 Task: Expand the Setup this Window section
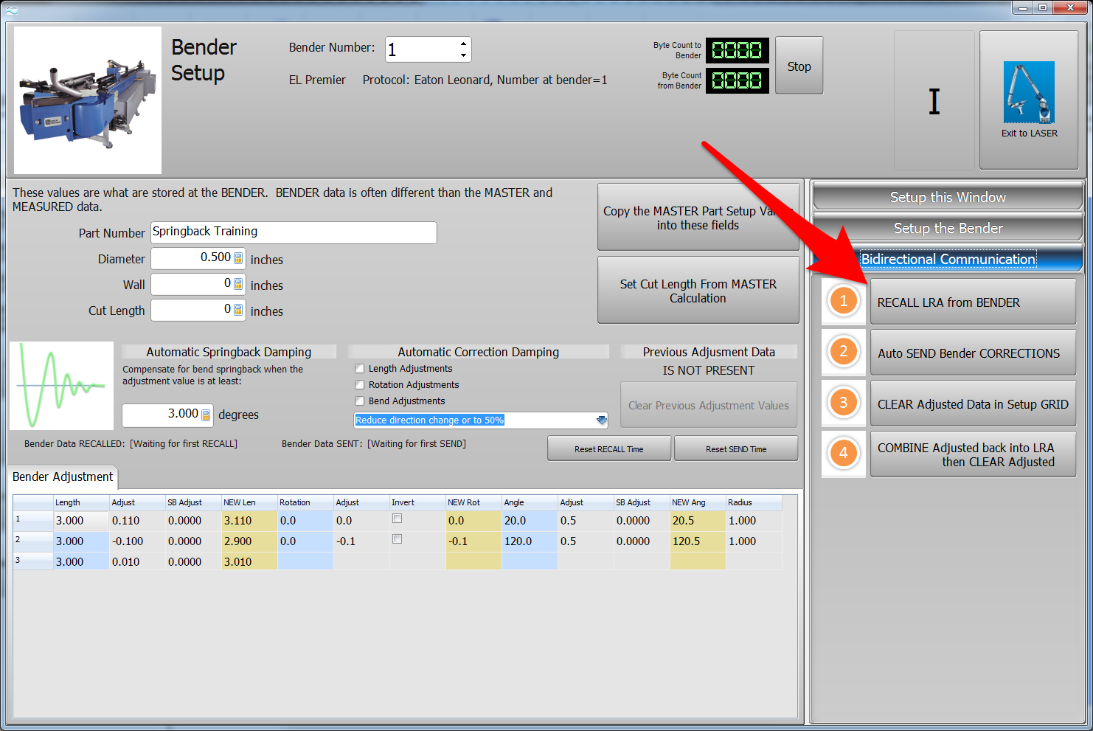pos(947,197)
